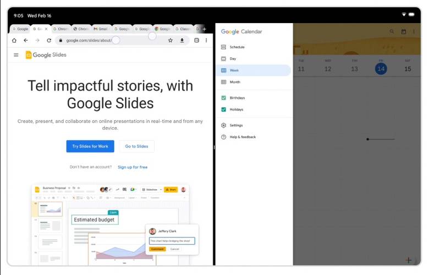The image size is (428, 275).
Task: Open Help & feedback in Calendar
Action: pyautogui.click(x=253, y=137)
